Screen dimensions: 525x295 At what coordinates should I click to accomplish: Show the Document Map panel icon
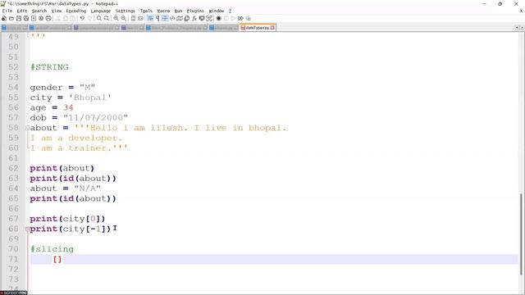(x=180, y=18)
